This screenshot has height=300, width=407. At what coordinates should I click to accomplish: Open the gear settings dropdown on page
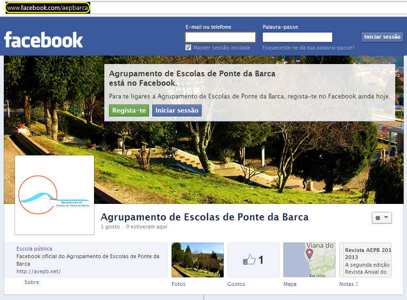pyautogui.click(x=382, y=218)
